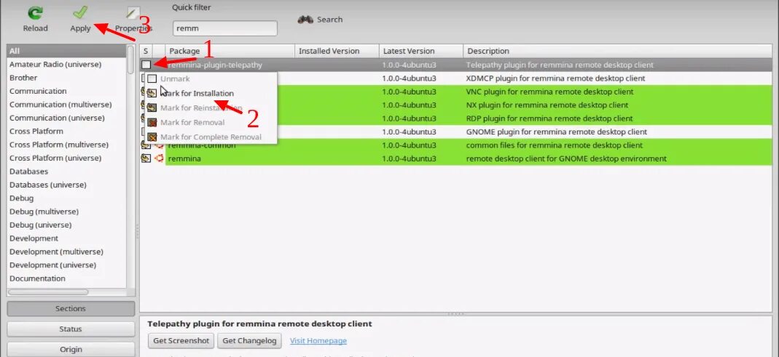Click the status icon of the remmina-common row
The height and width of the screenshot is (357, 779).
click(x=146, y=145)
